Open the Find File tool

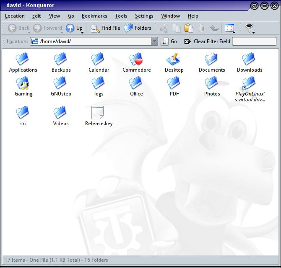coord(105,28)
